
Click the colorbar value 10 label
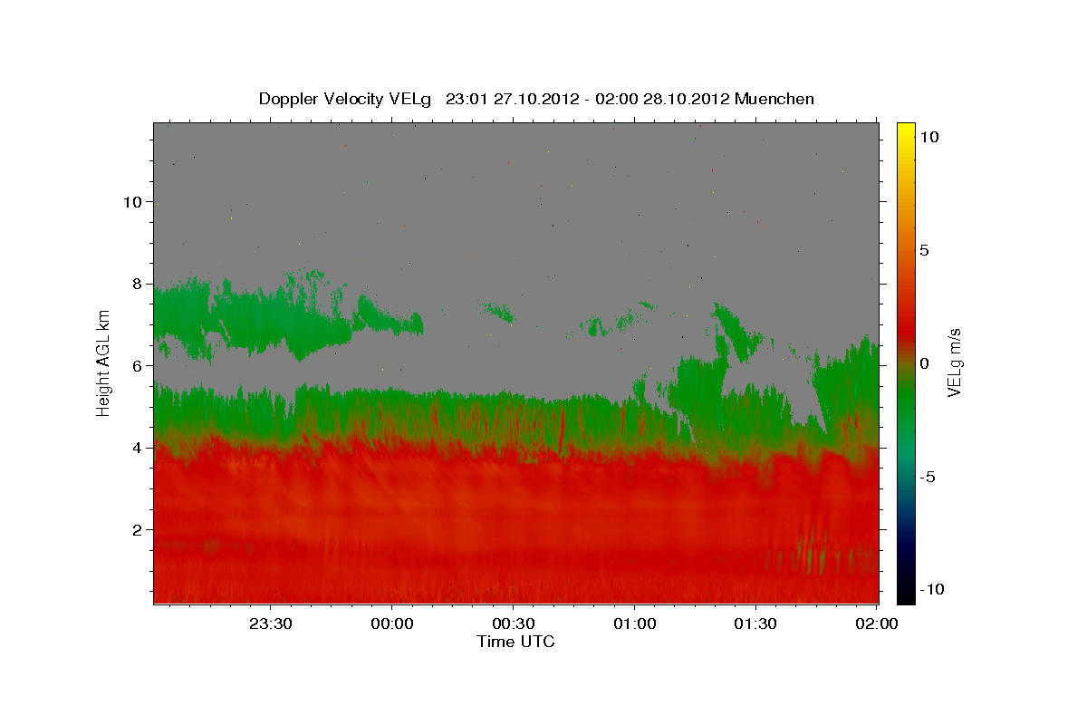click(929, 136)
